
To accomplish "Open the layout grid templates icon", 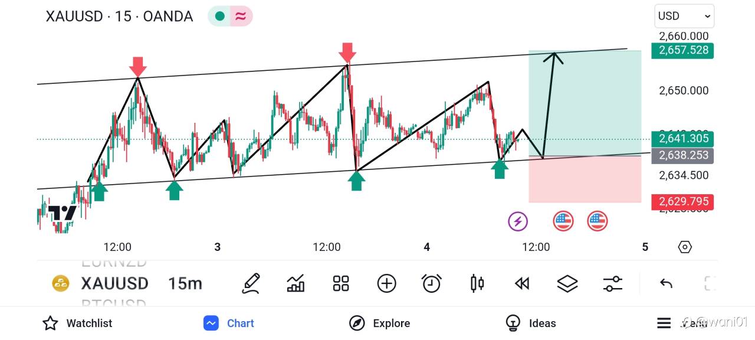I will 341,283.
